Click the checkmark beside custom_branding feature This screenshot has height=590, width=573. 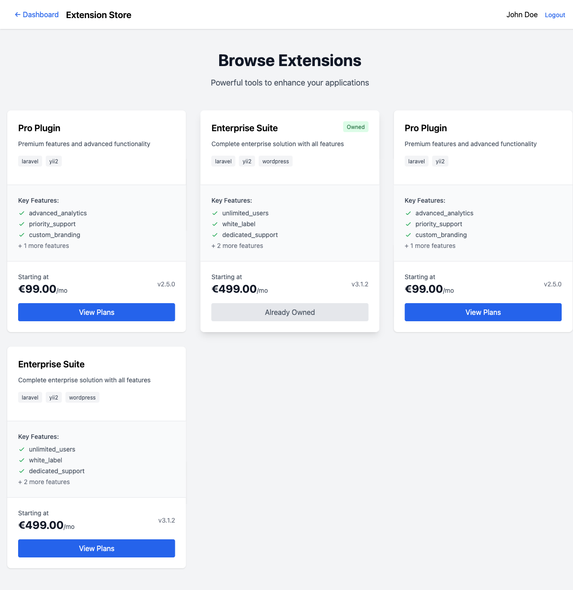(22, 235)
